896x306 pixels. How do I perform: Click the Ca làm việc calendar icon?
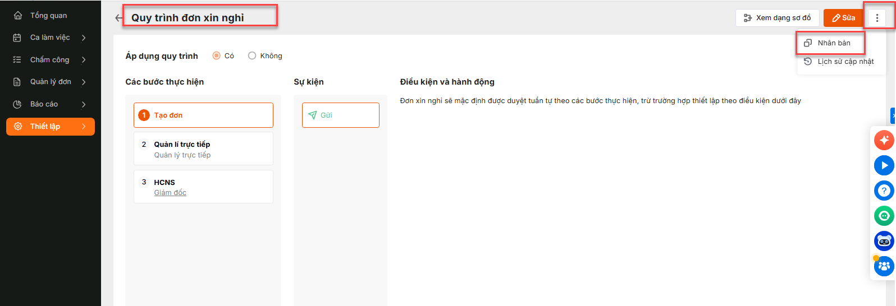[x=17, y=38]
